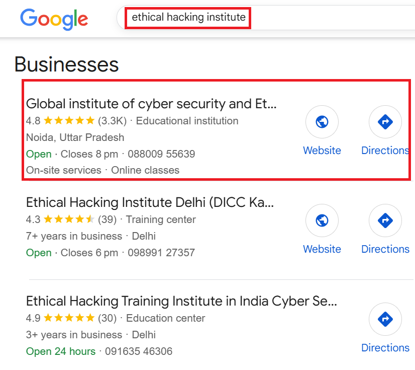Click the search box containing ethical hacking institute

pos(188,18)
